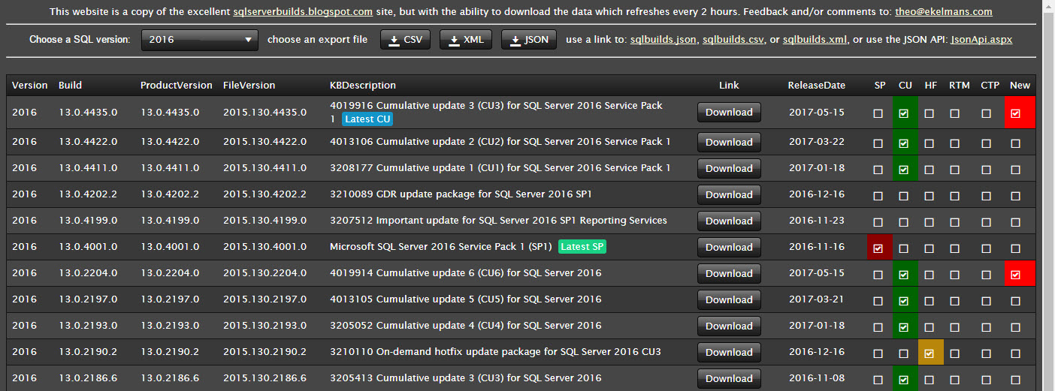Viewport: 1055px width, 391px height.
Task: Download build 13.0.4202.2 GDR update
Action: point(729,194)
